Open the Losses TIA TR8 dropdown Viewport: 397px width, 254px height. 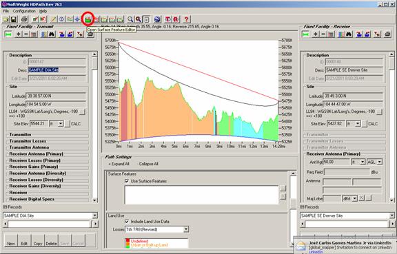186,229
